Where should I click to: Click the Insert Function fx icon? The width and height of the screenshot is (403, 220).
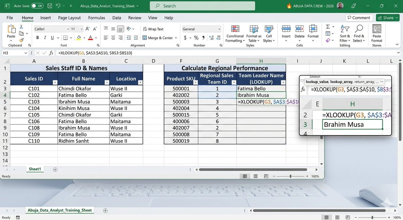tap(51, 53)
